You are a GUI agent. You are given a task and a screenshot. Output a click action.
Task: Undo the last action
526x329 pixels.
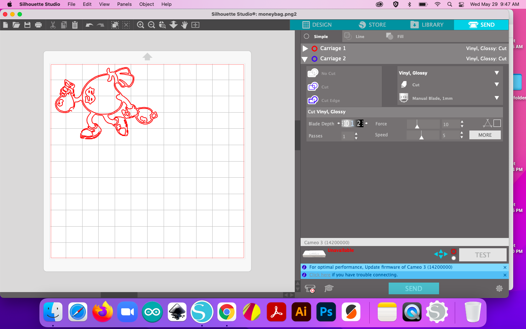tap(89, 25)
